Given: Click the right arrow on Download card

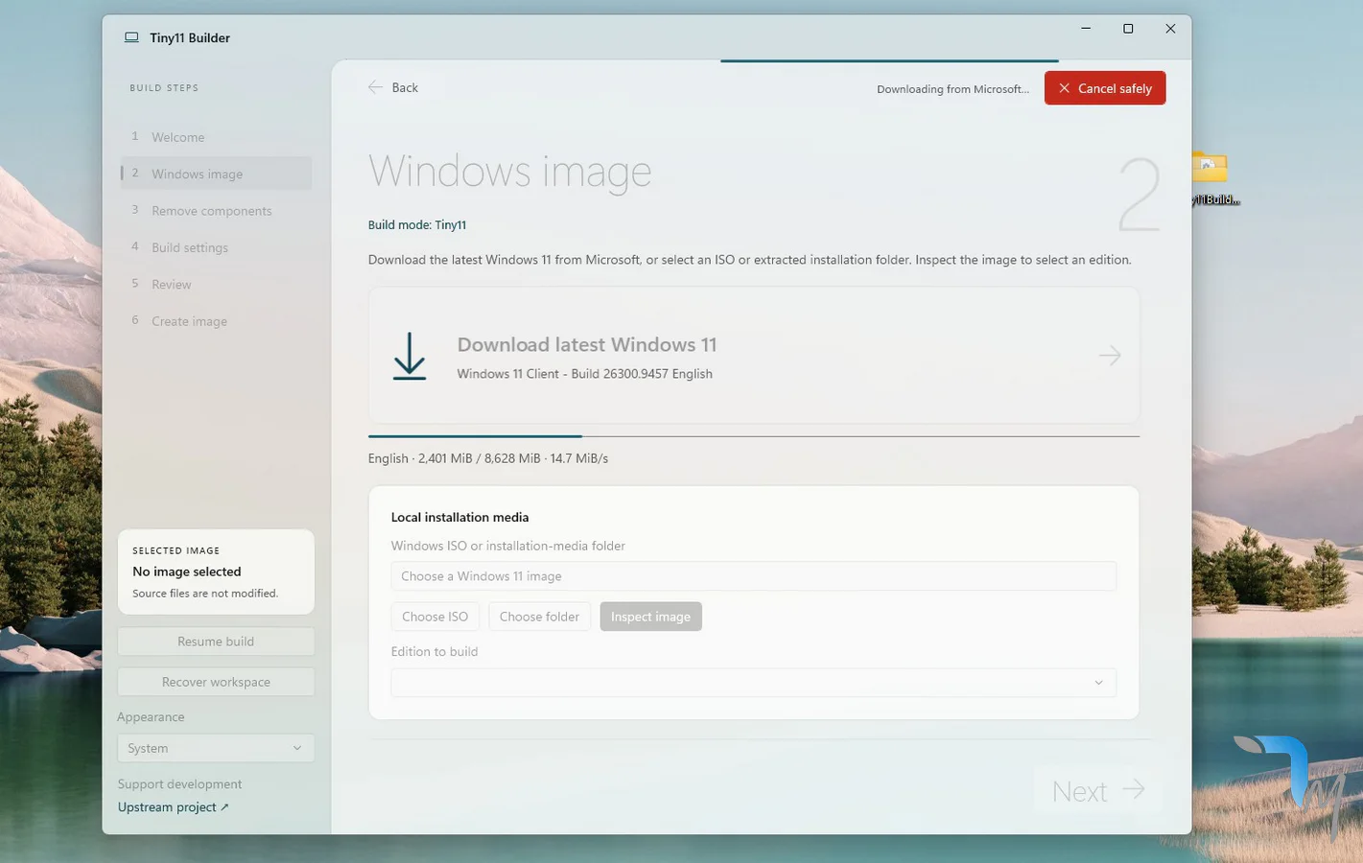Looking at the screenshot, I should [1110, 356].
